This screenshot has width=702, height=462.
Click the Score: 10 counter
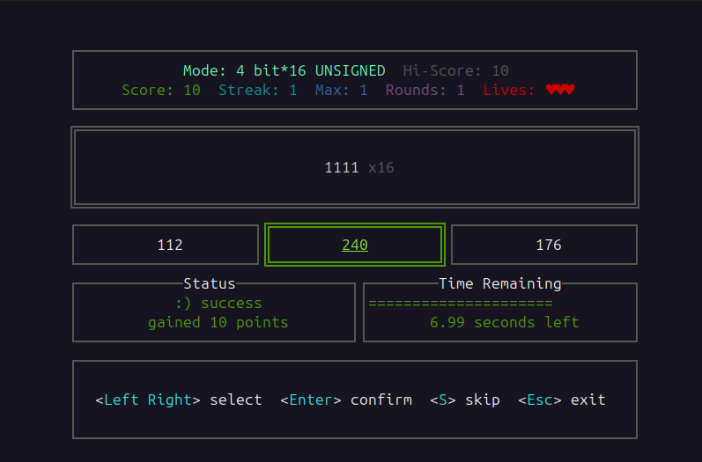161,90
